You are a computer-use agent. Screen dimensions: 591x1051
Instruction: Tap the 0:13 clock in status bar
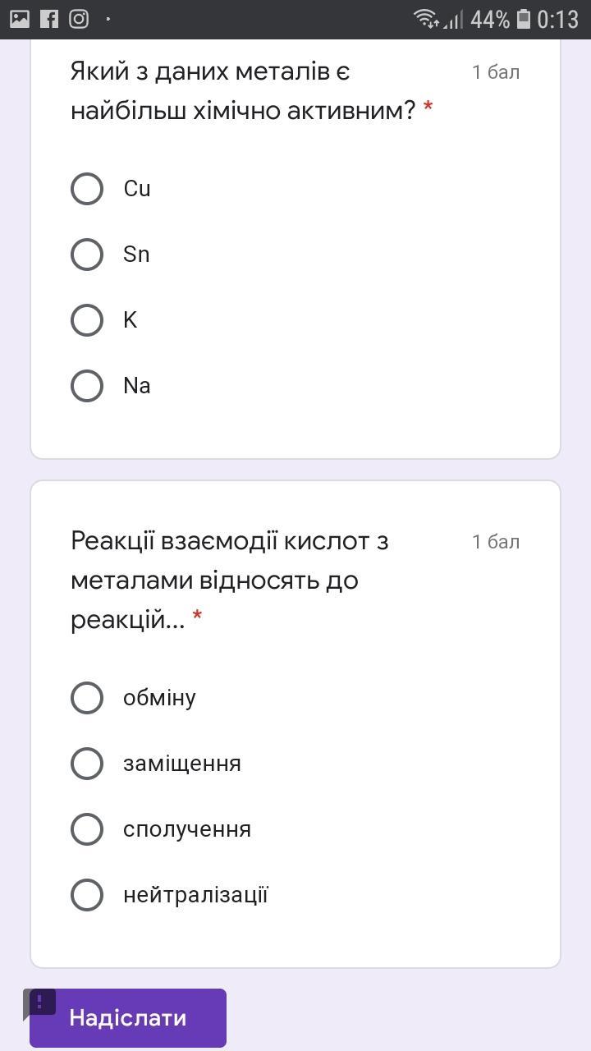[x=558, y=19]
